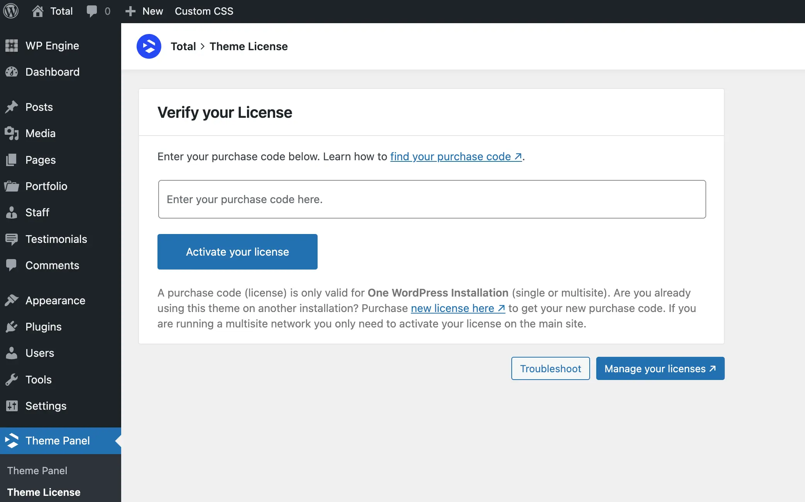Open WP Engine menu label
805x502 pixels.
click(x=52, y=46)
